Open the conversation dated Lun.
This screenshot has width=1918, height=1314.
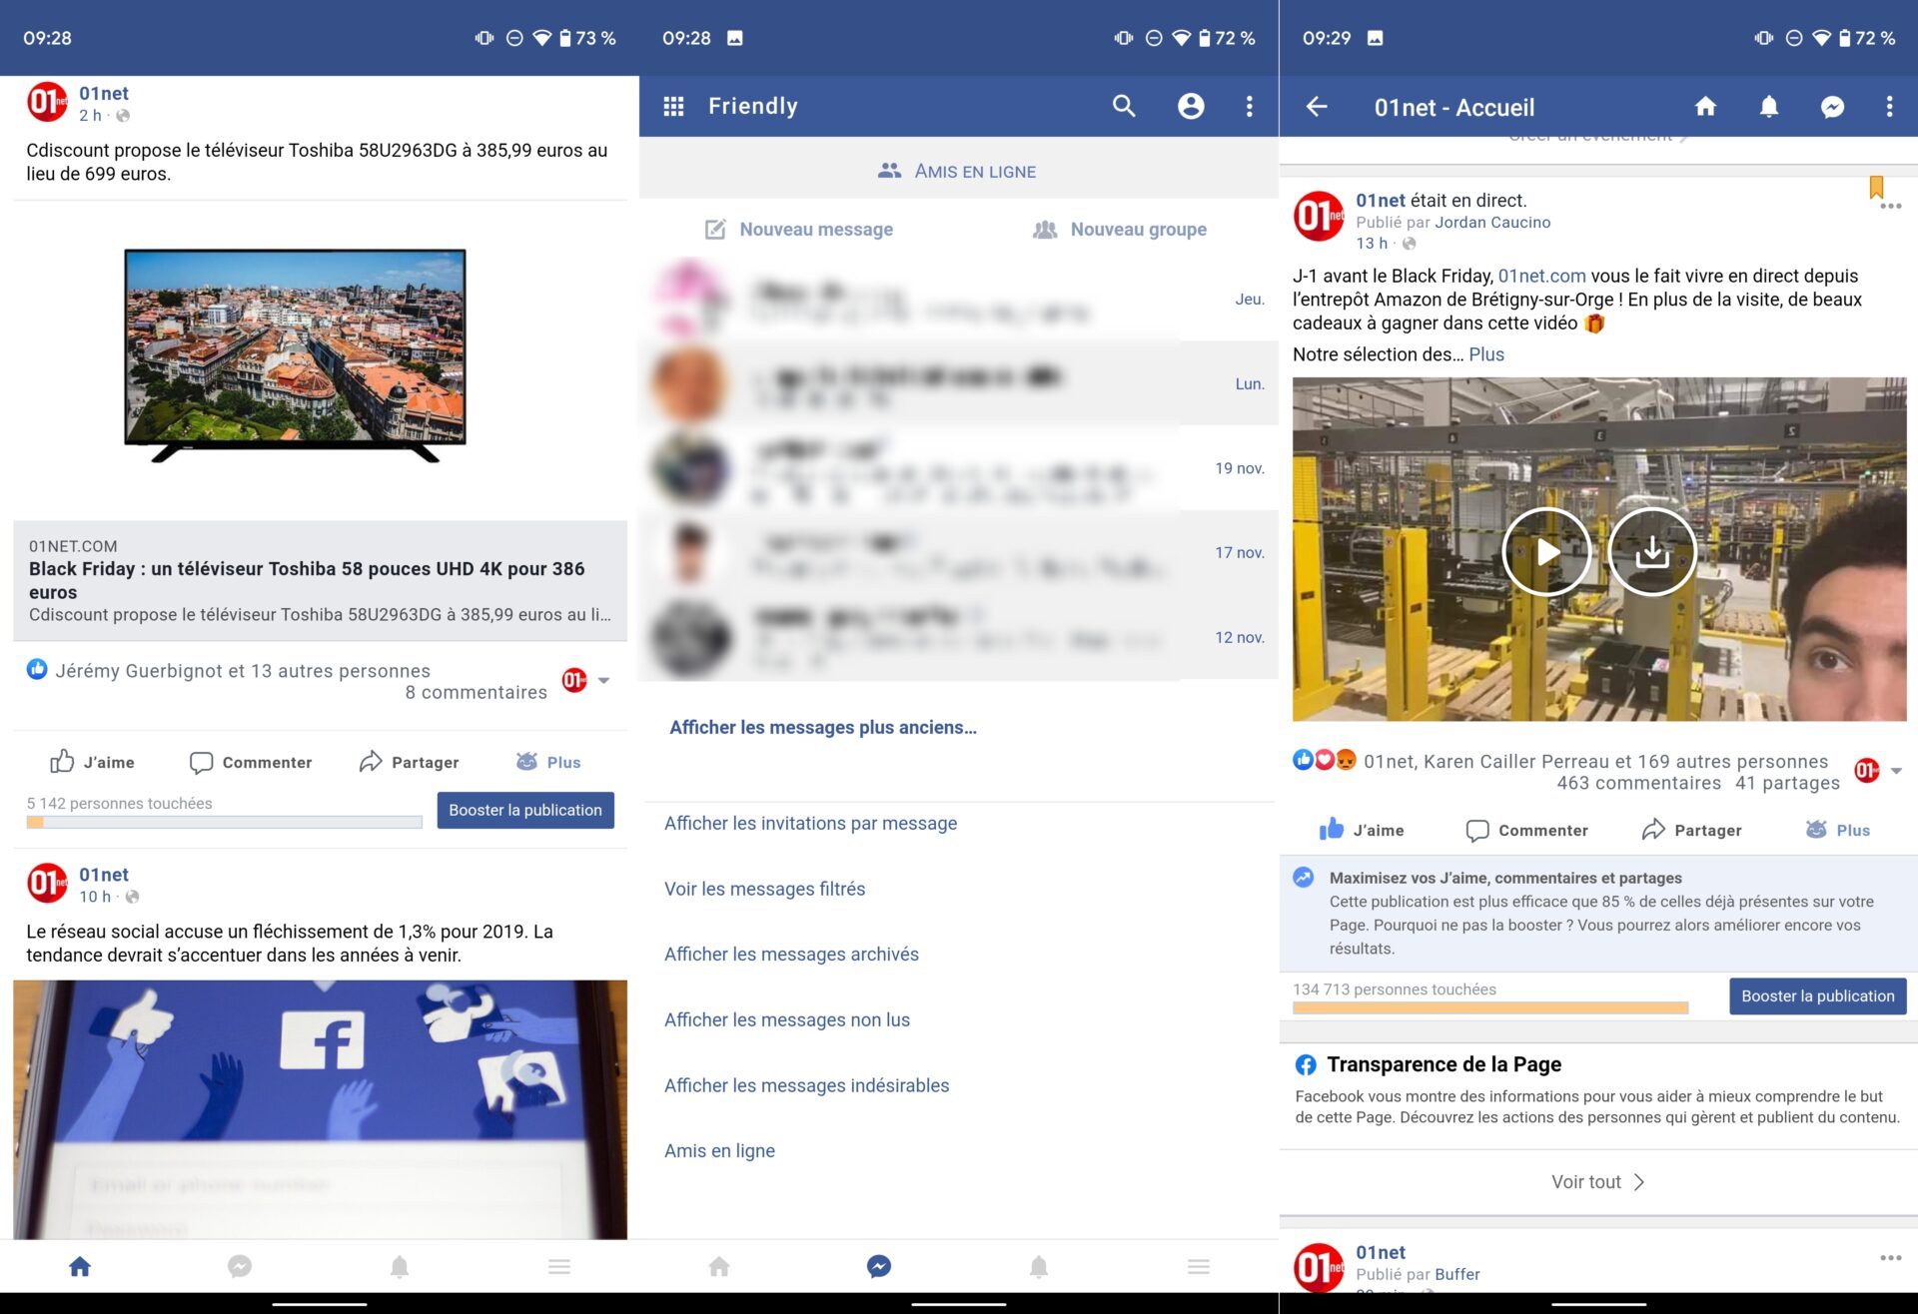[x=958, y=383]
